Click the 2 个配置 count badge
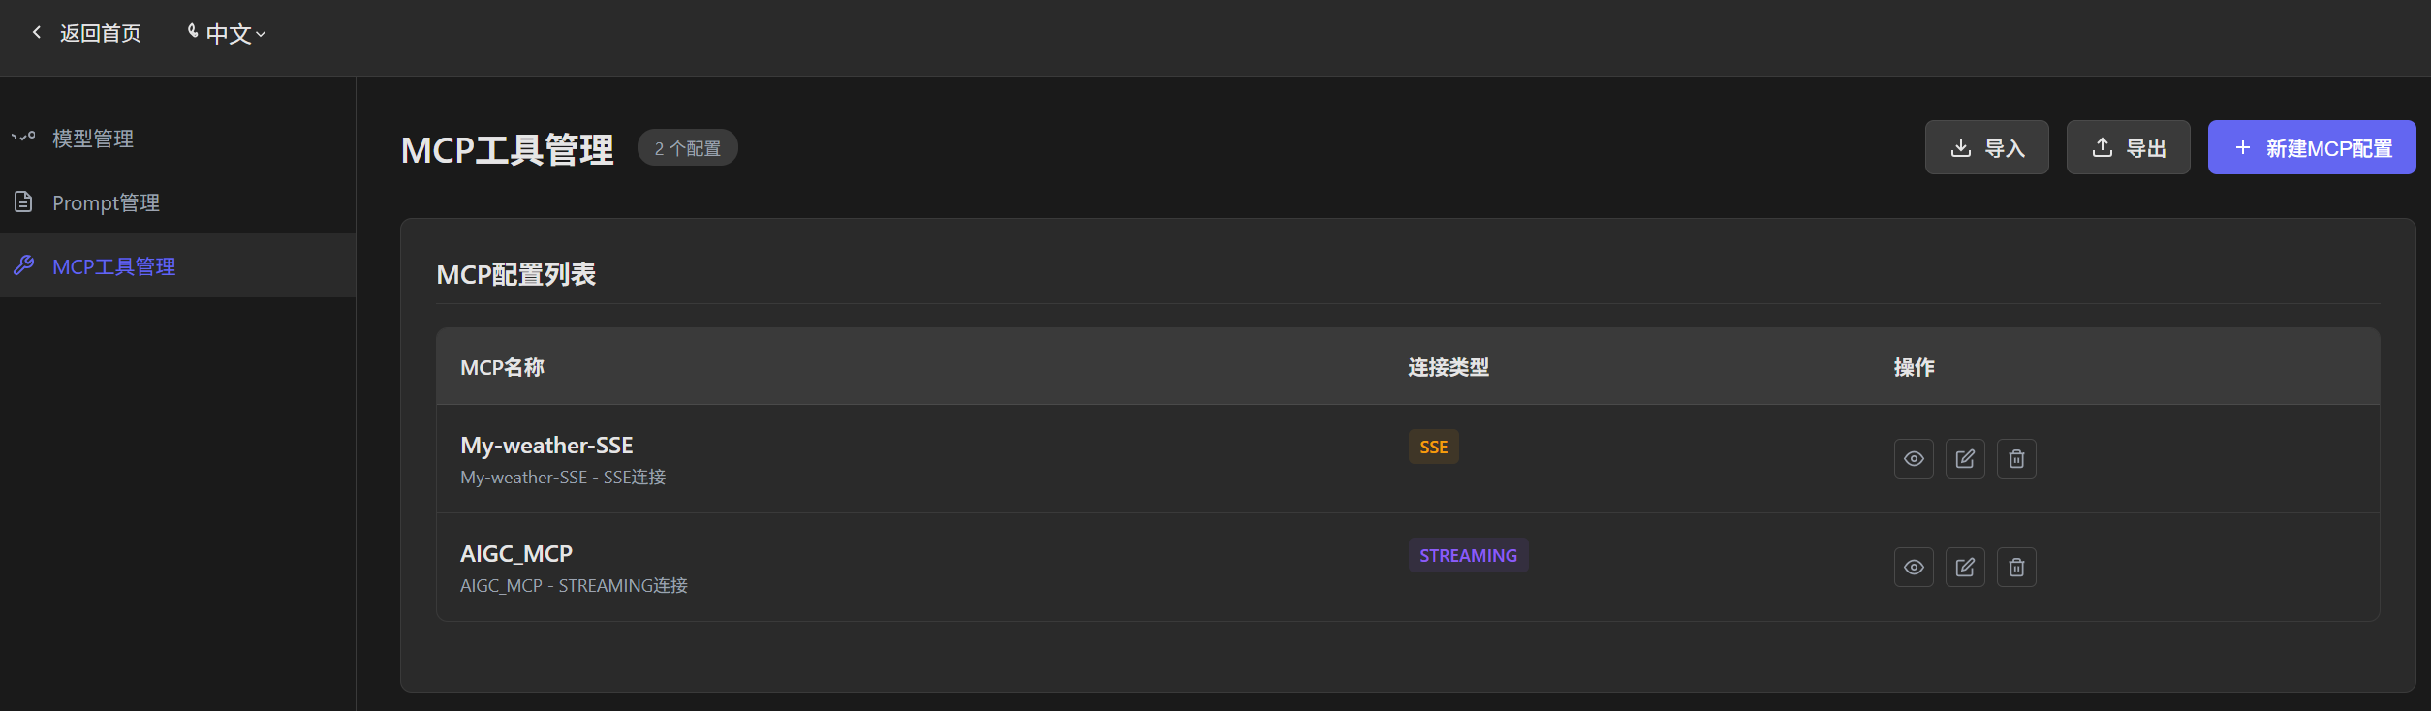The image size is (2431, 711). pyautogui.click(x=687, y=148)
